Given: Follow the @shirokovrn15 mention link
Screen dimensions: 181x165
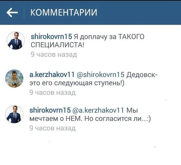Looking at the screenshot, I should tap(100, 75).
